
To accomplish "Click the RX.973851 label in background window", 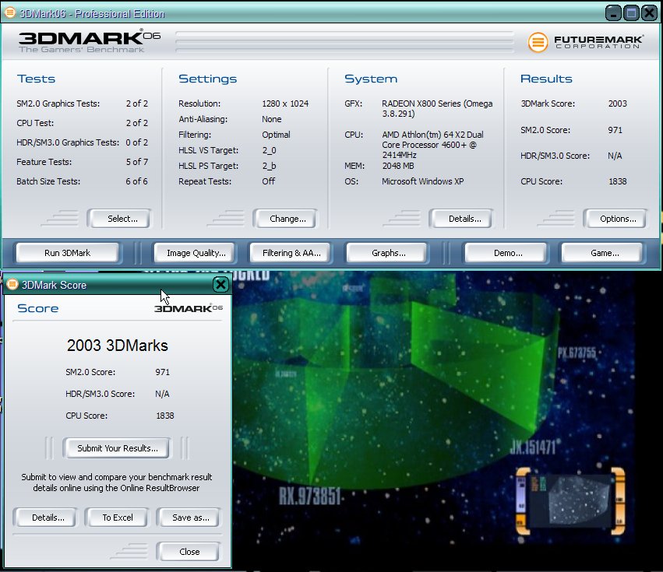I will pos(309,496).
